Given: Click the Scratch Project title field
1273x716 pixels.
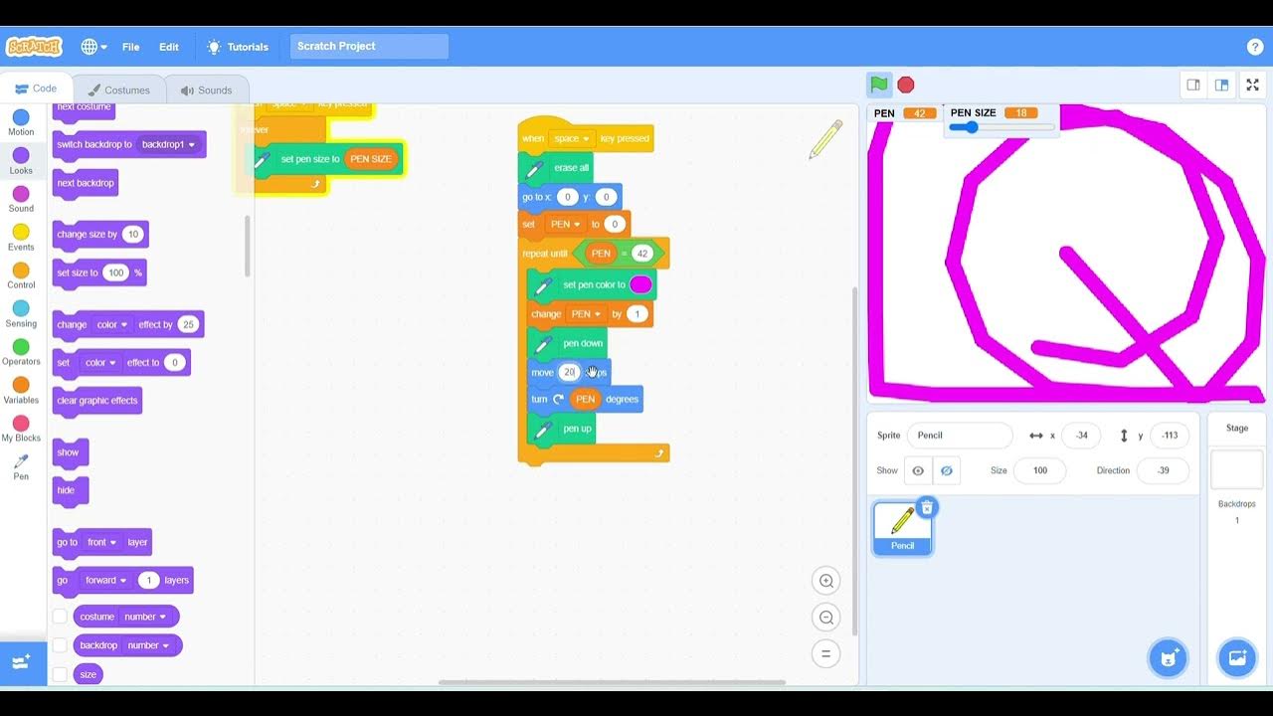Looking at the screenshot, I should pos(369,46).
